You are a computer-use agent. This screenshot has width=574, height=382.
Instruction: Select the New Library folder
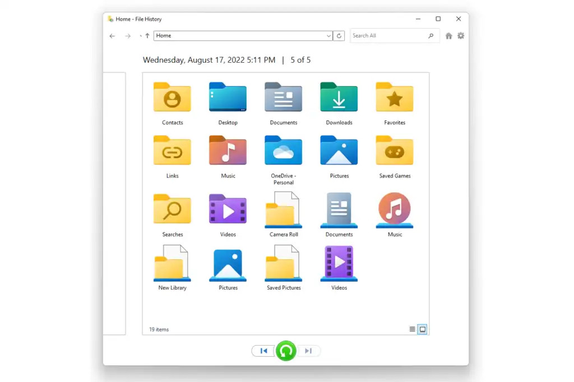coord(172,263)
